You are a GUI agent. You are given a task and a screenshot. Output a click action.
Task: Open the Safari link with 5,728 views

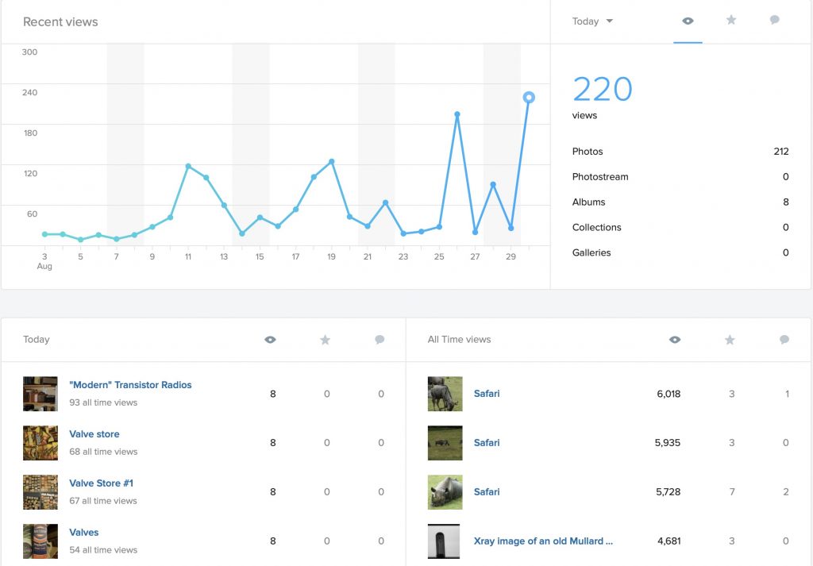pyautogui.click(x=487, y=492)
